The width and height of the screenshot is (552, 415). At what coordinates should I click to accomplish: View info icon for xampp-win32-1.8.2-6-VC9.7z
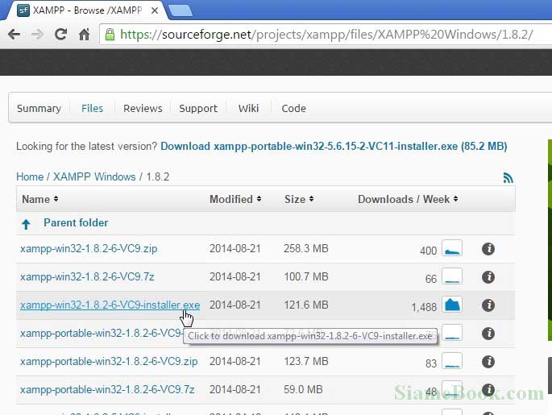click(488, 277)
